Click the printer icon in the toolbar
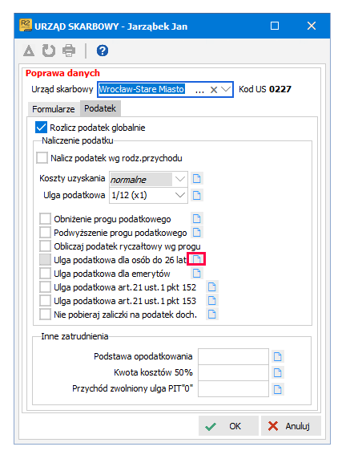The height and width of the screenshot is (467, 354). pyautogui.click(x=69, y=51)
